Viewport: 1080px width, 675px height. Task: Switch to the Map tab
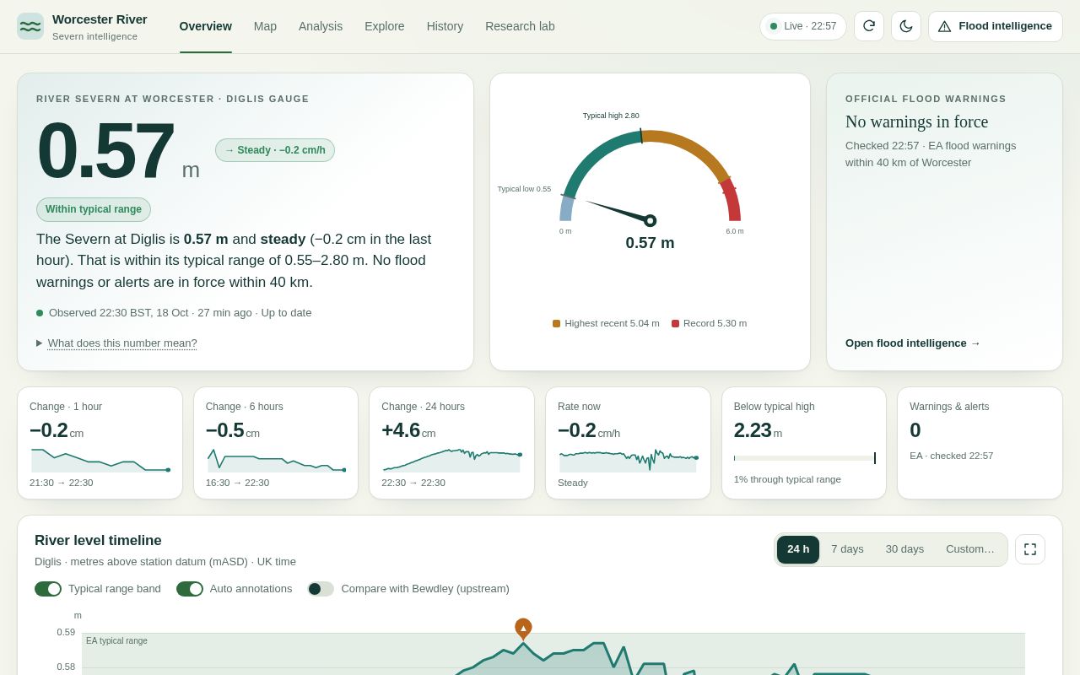(265, 26)
